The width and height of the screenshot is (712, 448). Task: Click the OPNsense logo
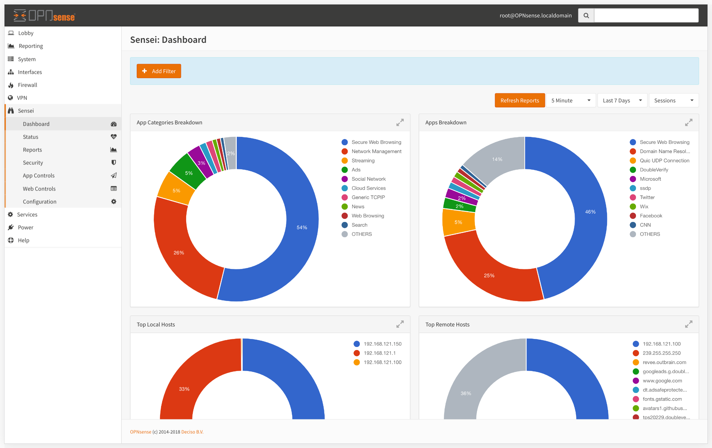coord(44,16)
